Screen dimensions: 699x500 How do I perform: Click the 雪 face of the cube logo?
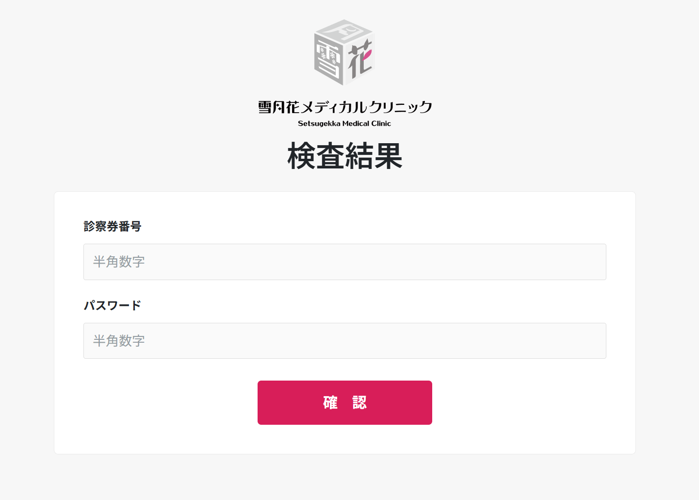pyautogui.click(x=328, y=59)
